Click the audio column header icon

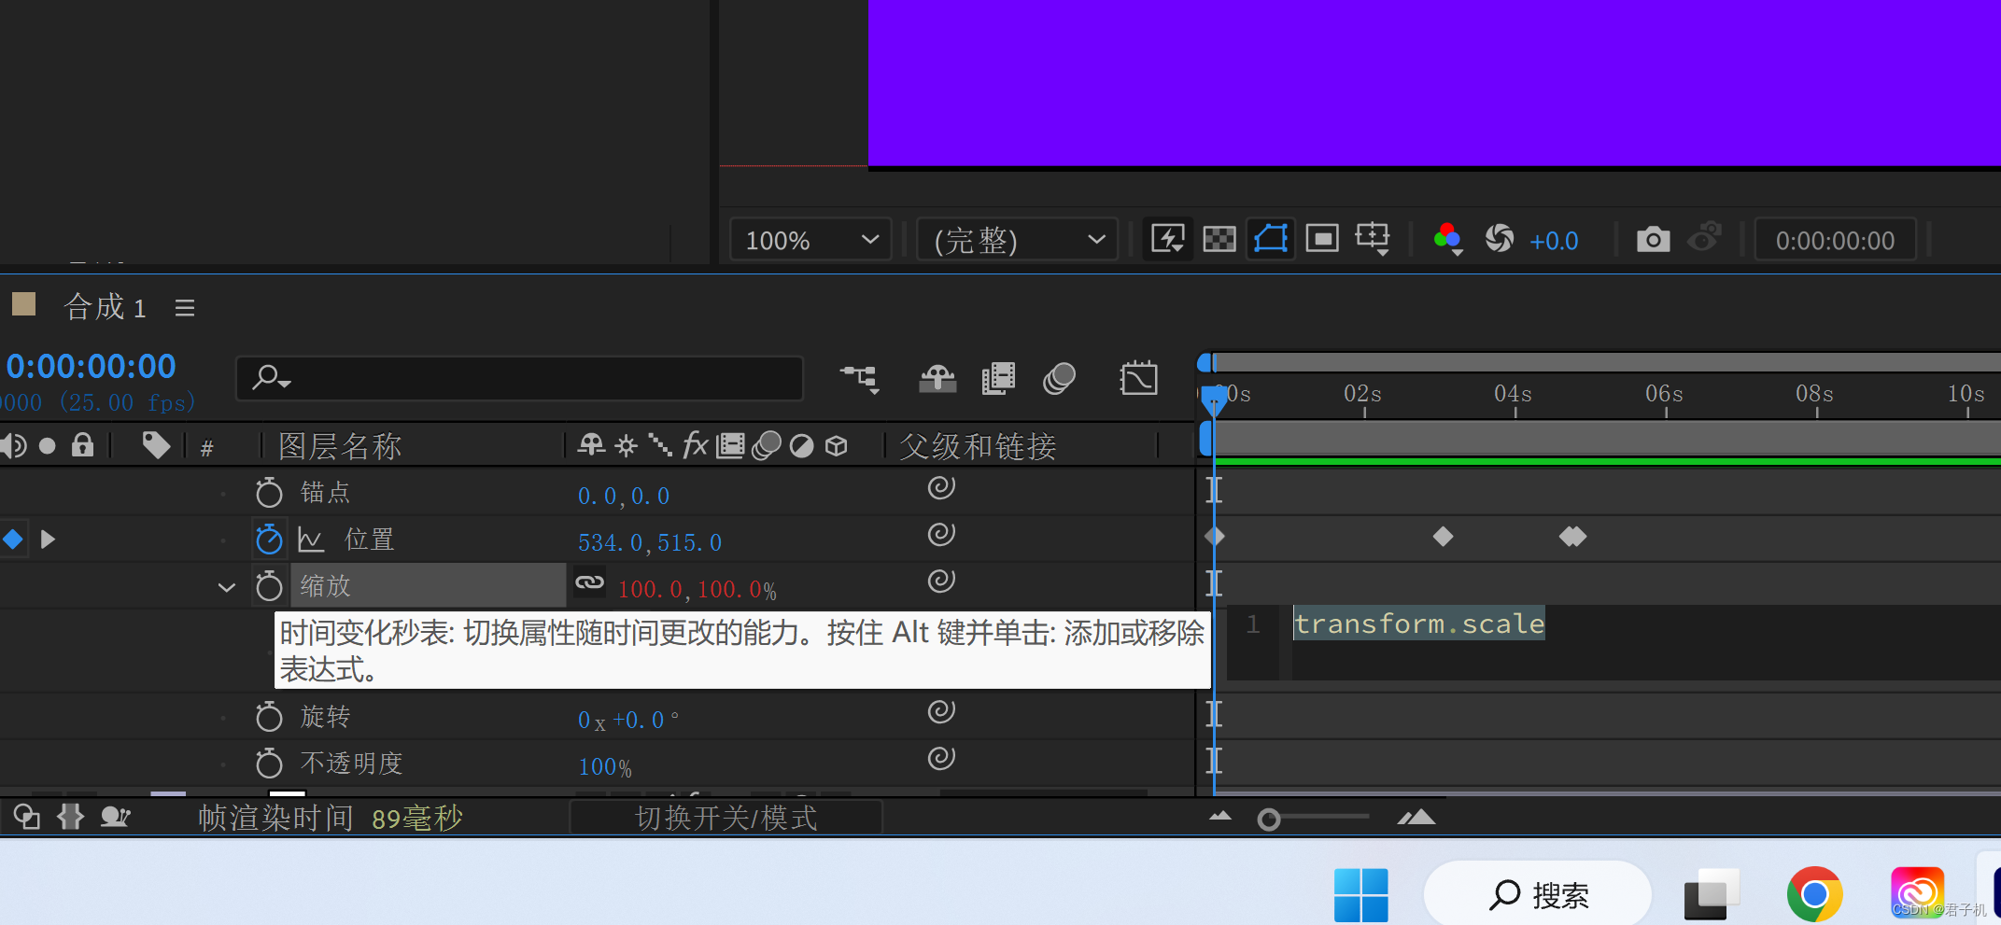[13, 446]
